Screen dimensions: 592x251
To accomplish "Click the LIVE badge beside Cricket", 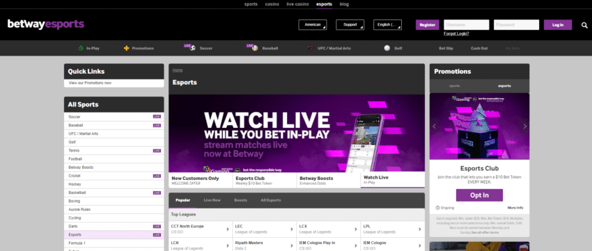I will (x=157, y=176).
